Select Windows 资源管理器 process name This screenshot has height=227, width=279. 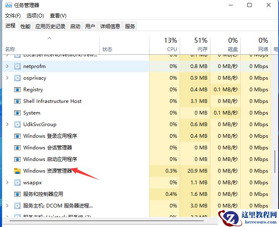[48, 171]
